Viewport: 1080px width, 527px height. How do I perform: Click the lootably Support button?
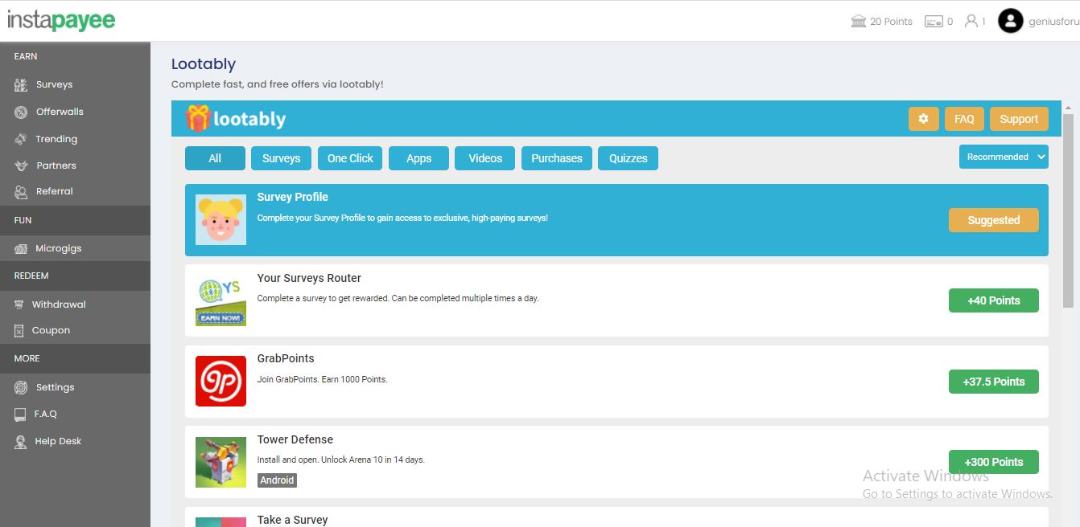pos(1019,119)
